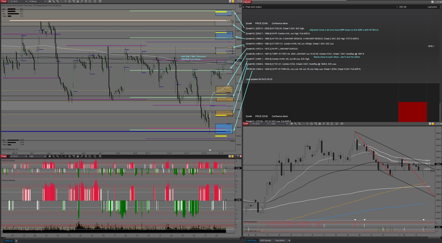Screen dimensions: 442x243
Task: Toggle Chart Trader in 60 Minute chart toolbar
Action: point(74,1)
